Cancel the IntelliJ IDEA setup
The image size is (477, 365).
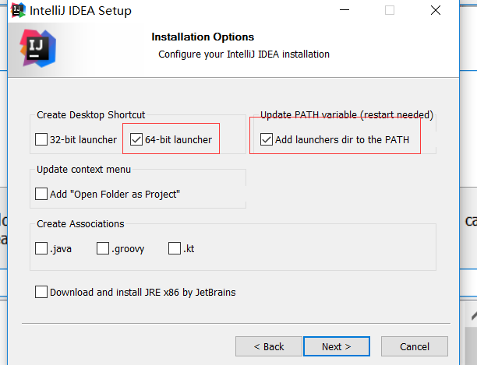415,346
